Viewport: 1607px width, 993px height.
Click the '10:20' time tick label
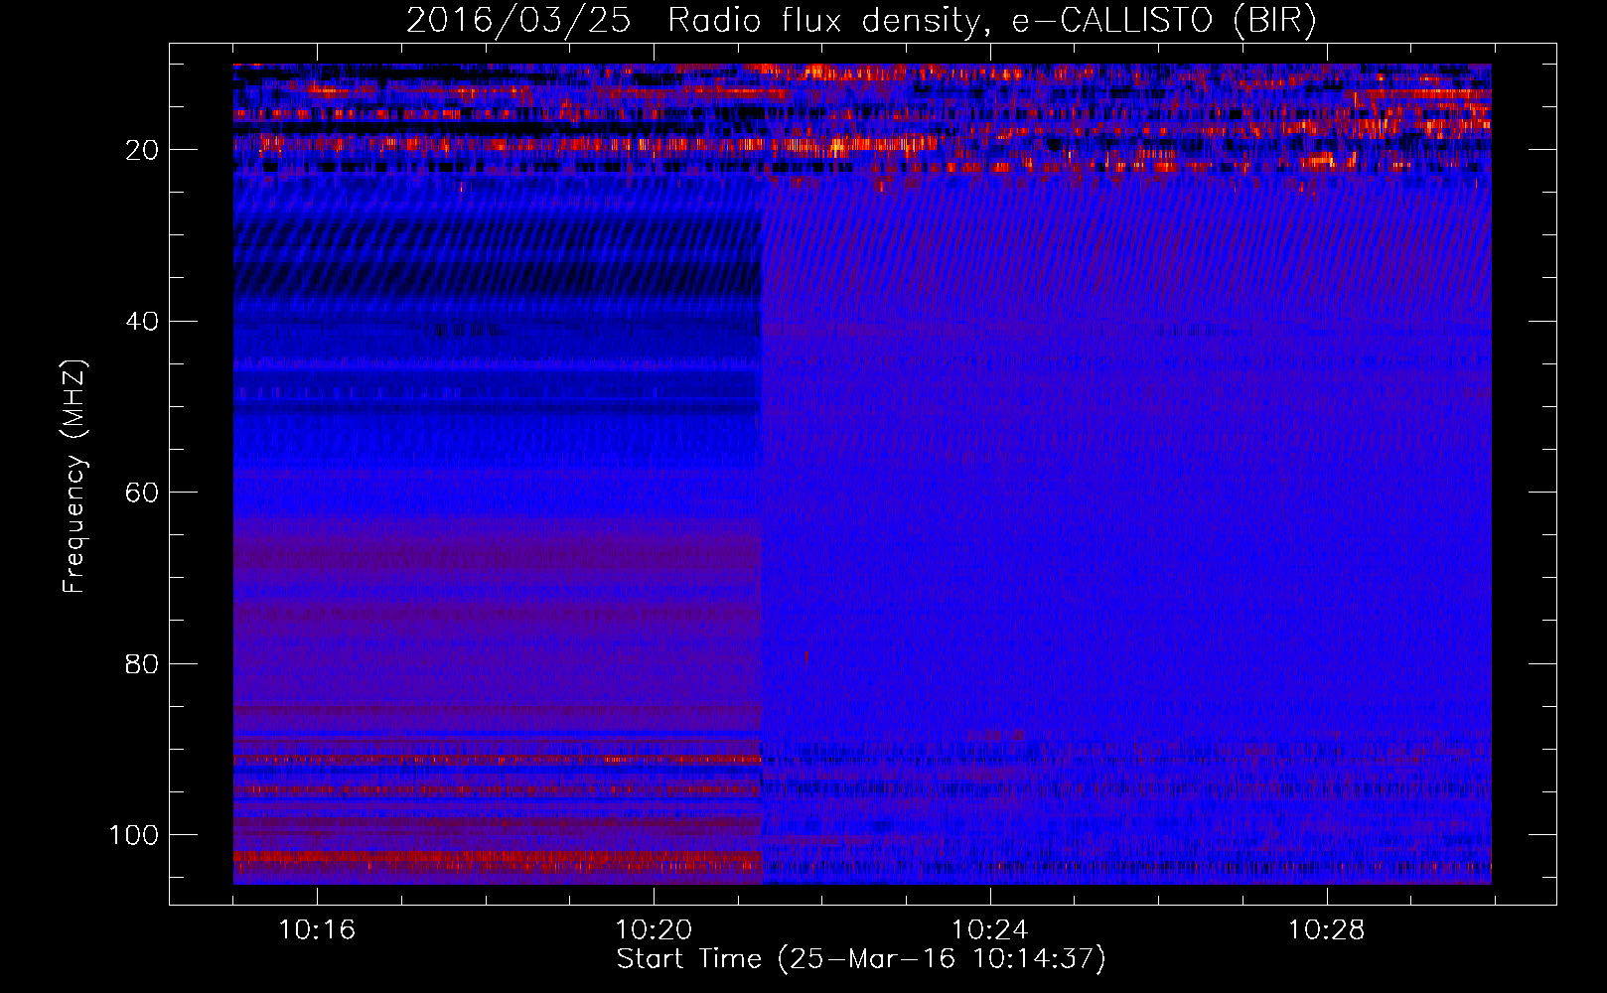click(654, 930)
